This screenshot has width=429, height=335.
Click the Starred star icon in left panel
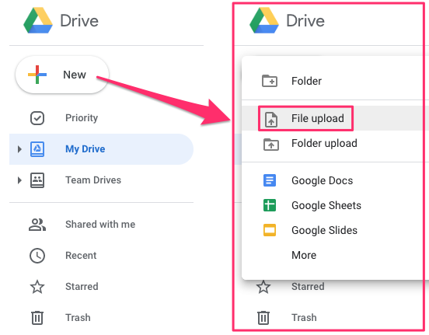click(37, 287)
